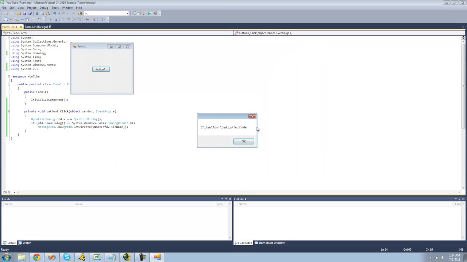Click the path text C:\Users\Adam\Desktop\Test Folder
Image resolution: width=467 pixels, height=262 pixels.
pyautogui.click(x=224, y=127)
